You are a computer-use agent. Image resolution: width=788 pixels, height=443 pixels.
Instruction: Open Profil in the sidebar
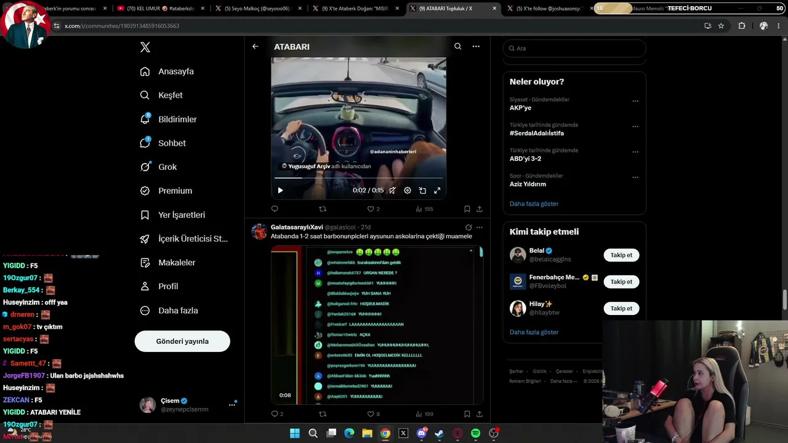point(159,286)
